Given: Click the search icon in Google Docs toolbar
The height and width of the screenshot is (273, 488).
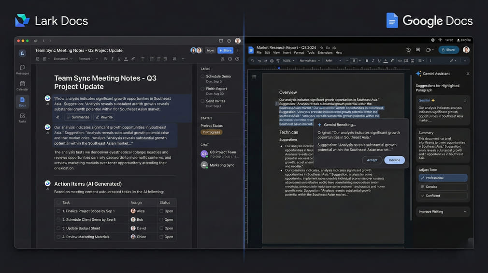Looking at the screenshot, I should 253,61.
